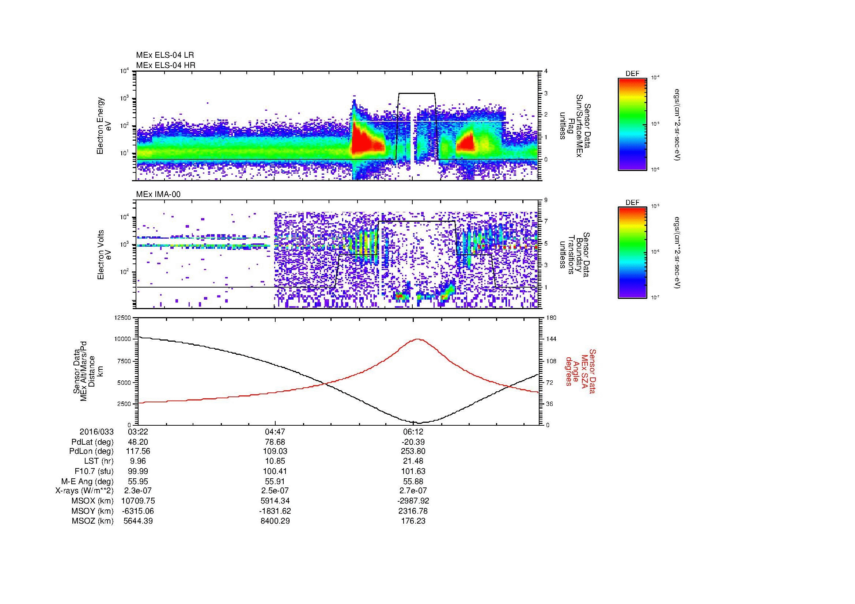This screenshot has width=855, height=604.
Task: Click the "144" tick on the SZA axis
Action: point(551,339)
